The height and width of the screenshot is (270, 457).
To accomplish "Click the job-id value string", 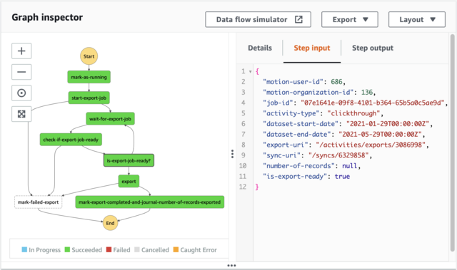I will click(x=373, y=103).
